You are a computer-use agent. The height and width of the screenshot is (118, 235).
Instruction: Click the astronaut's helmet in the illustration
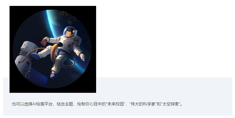click(70, 32)
